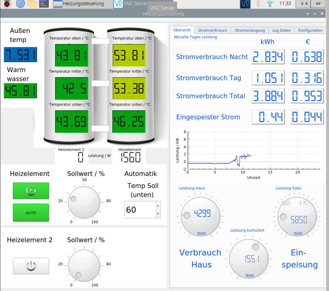The image size is (329, 291).
Task: Launch the web browser globe icon
Action: [x=20, y=4]
